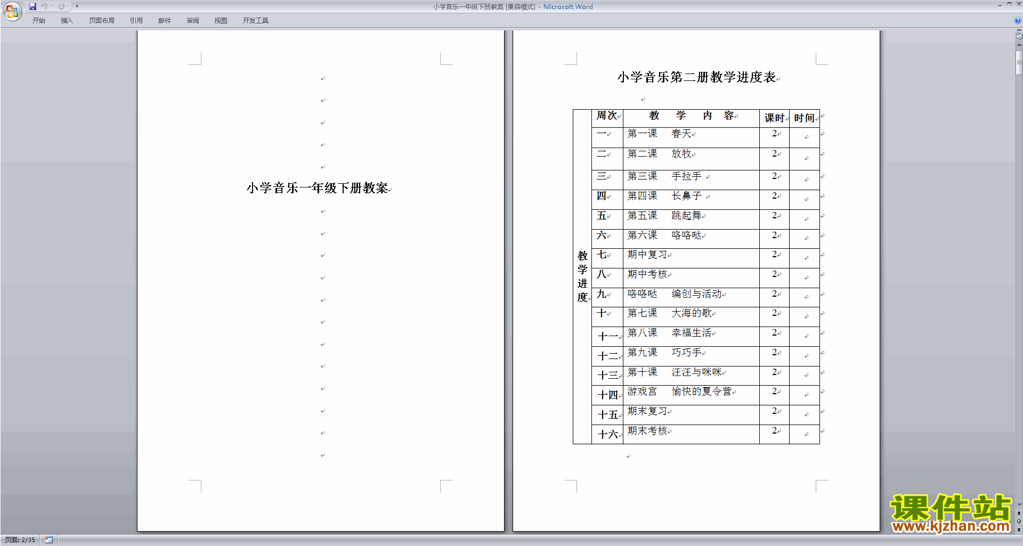Viewport: 1023px width, 546px height.
Task: Switch to the 视图 tab
Action: click(221, 21)
